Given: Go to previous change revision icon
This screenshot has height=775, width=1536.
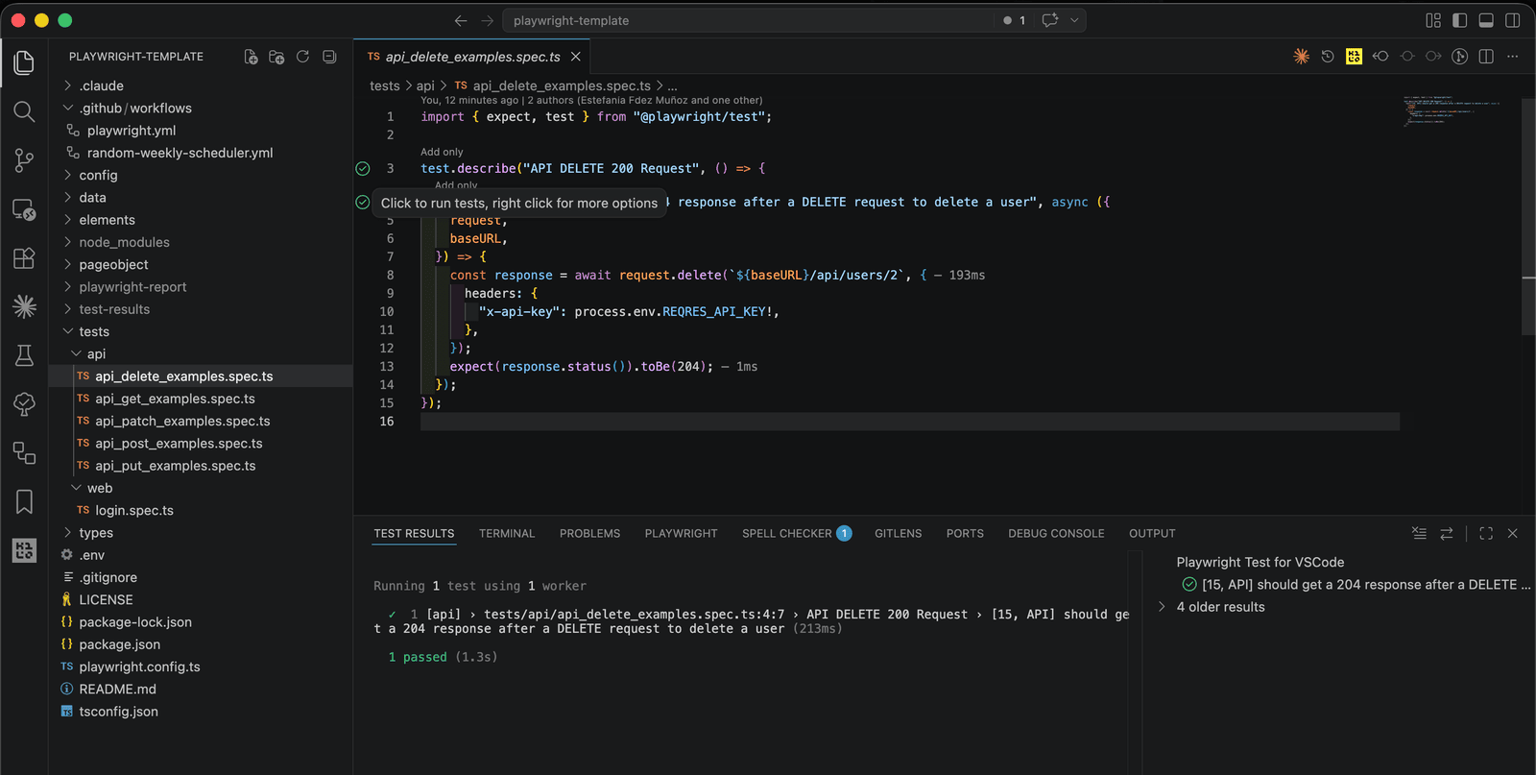Looking at the screenshot, I should coord(1380,57).
